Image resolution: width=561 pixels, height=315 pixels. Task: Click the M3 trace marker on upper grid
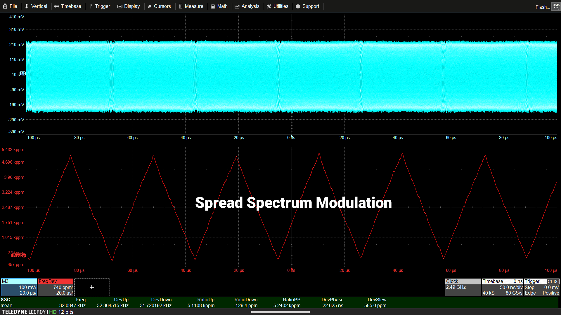23,74
